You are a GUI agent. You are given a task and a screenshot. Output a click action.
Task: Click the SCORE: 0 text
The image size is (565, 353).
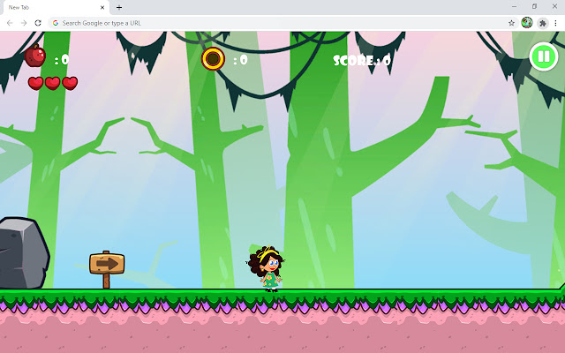pyautogui.click(x=361, y=60)
